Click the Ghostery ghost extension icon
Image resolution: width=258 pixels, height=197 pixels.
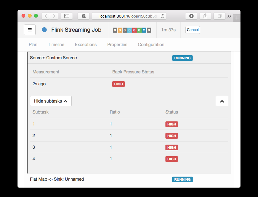click(83, 16)
